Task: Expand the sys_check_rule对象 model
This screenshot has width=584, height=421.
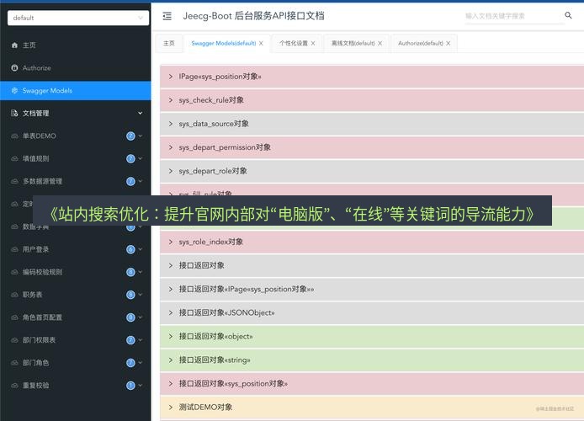Action: point(372,100)
